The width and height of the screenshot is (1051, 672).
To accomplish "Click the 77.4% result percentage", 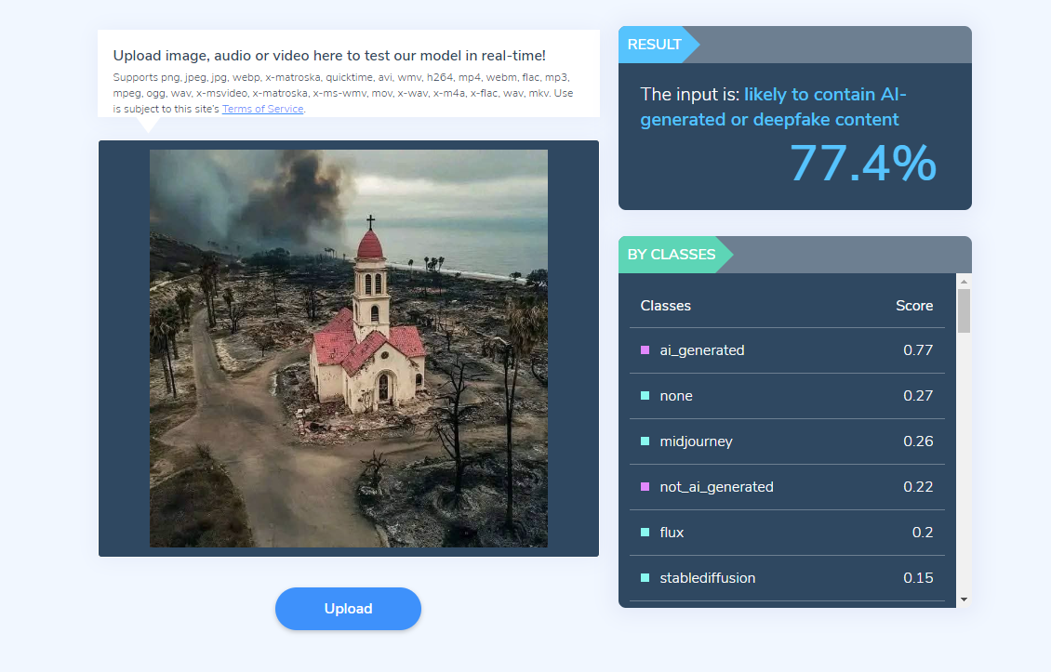I will [863, 164].
